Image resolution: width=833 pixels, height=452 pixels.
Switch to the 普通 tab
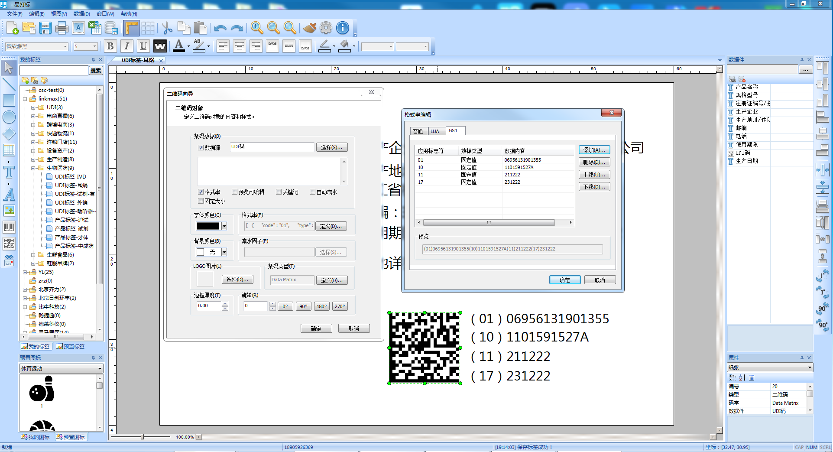(x=418, y=131)
